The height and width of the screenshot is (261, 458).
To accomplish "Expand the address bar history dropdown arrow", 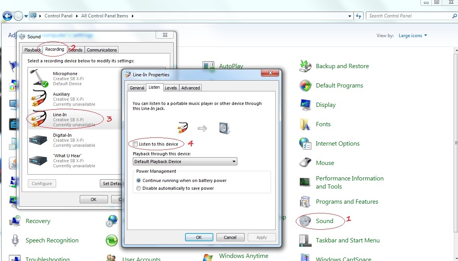I will click(350, 16).
